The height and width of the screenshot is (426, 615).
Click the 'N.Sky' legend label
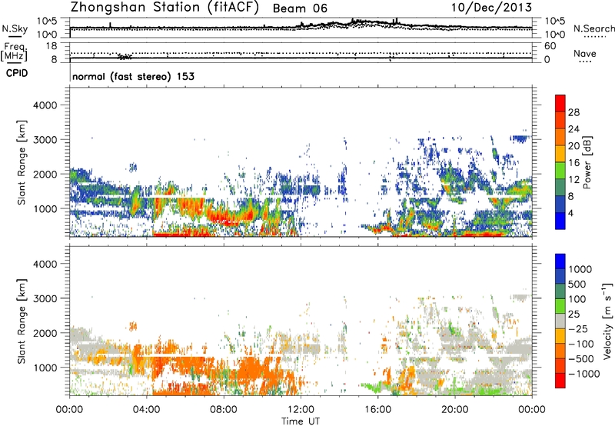(x=15, y=28)
